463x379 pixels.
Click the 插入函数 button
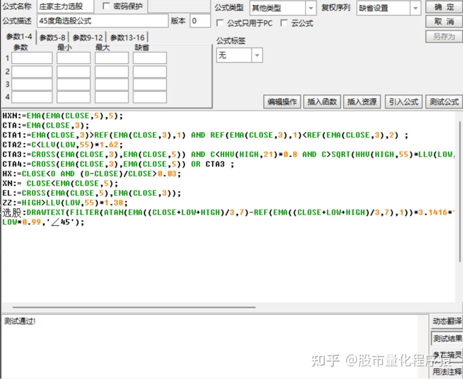[x=322, y=101]
